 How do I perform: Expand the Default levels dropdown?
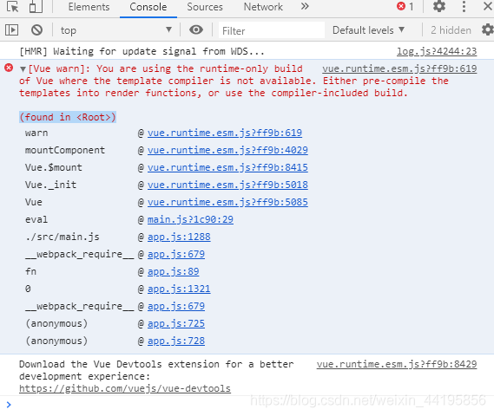[369, 30]
